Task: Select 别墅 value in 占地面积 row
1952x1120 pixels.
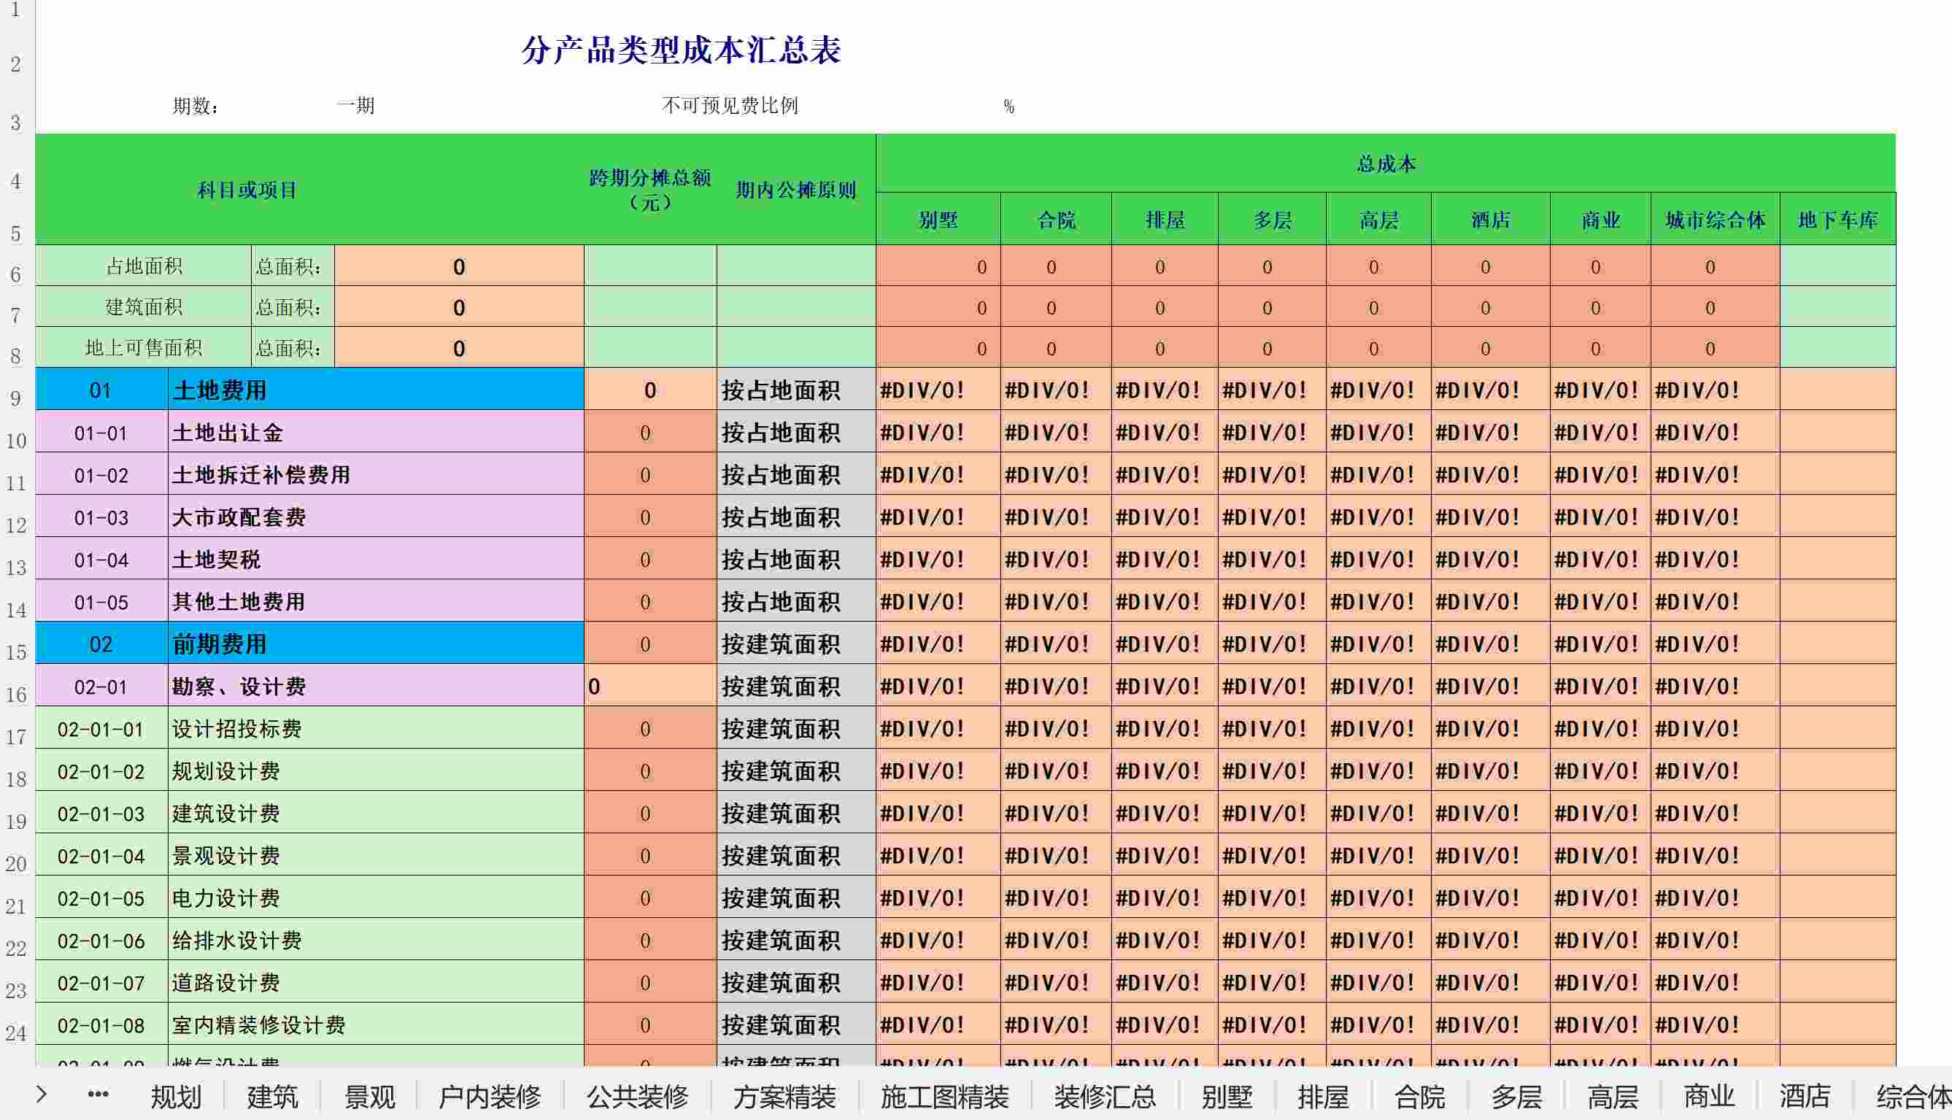Action: (938, 266)
